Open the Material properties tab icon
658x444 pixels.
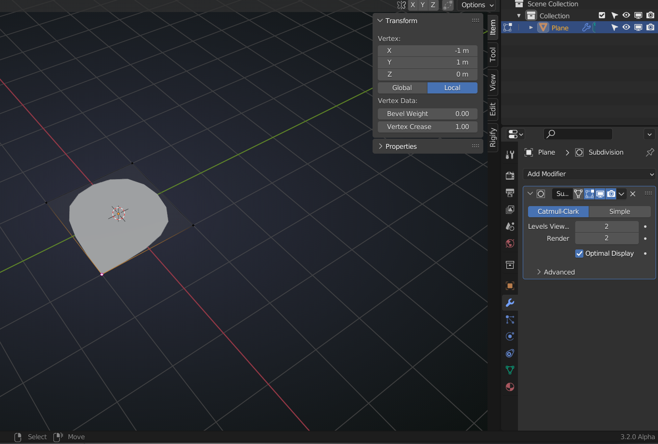point(510,387)
